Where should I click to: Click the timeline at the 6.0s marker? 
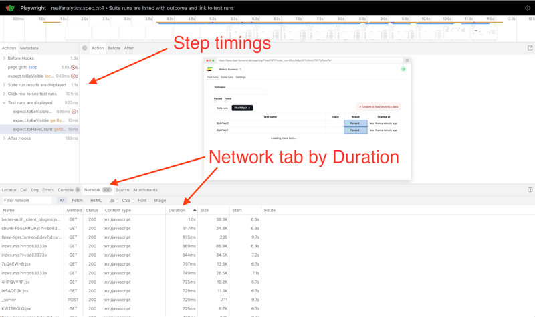coord(255,19)
